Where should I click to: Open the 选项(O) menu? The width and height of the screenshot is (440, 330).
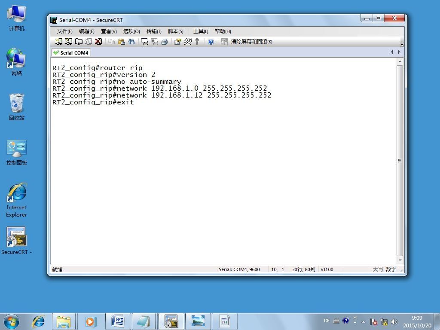click(x=131, y=31)
